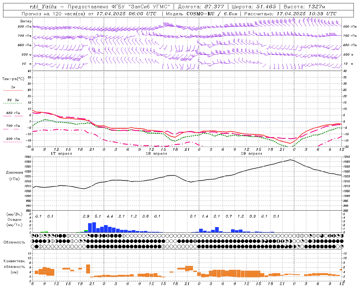
Task: Select the model label COSMO-RU / 6.6км
Action: pyautogui.click(x=212, y=14)
